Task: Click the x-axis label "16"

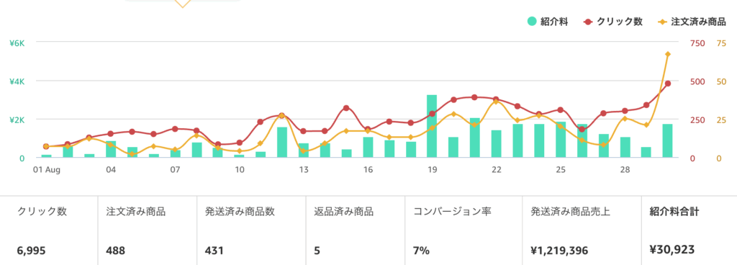Action: [x=368, y=169]
